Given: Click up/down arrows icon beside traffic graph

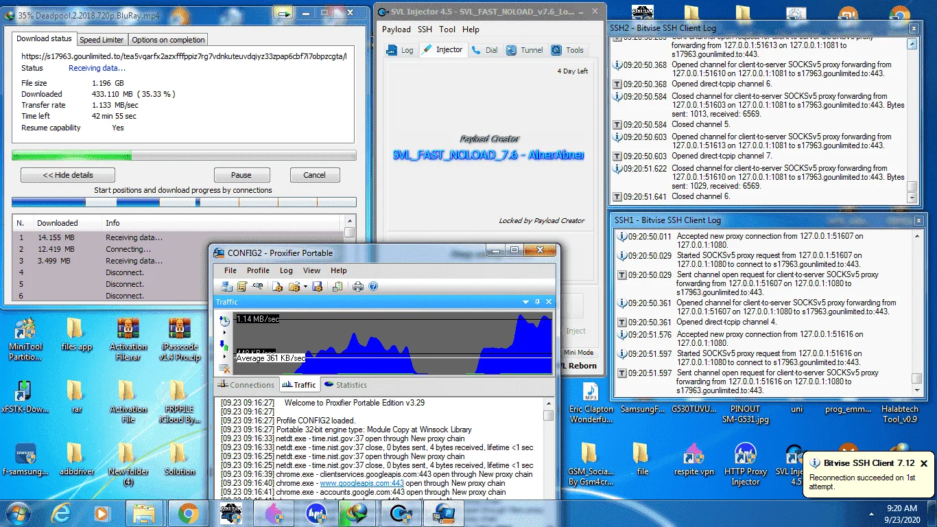Looking at the screenshot, I should point(224,345).
